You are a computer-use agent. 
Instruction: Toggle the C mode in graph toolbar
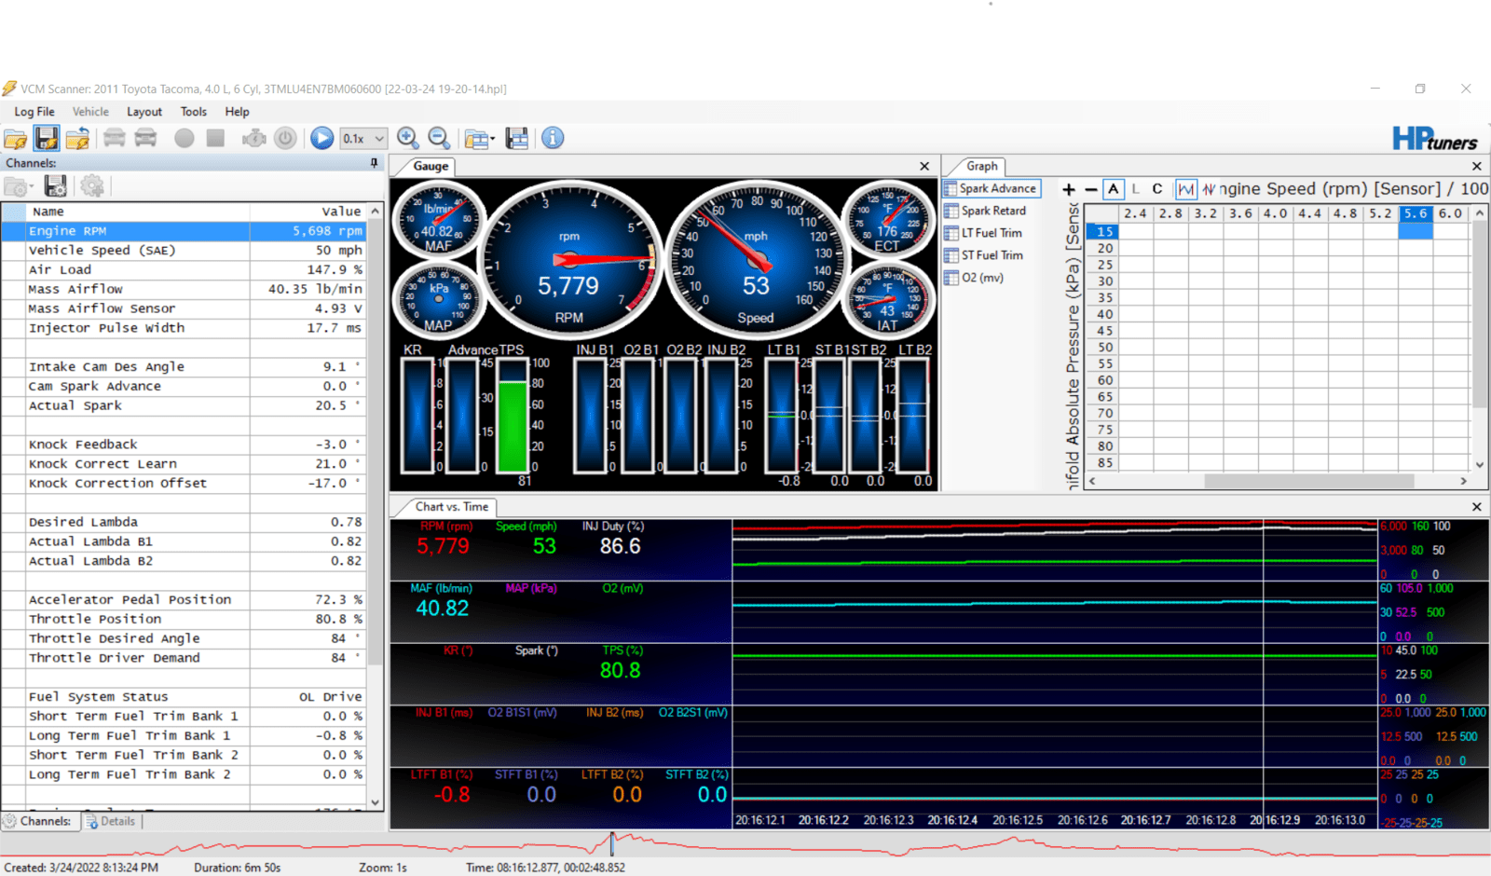1157,189
